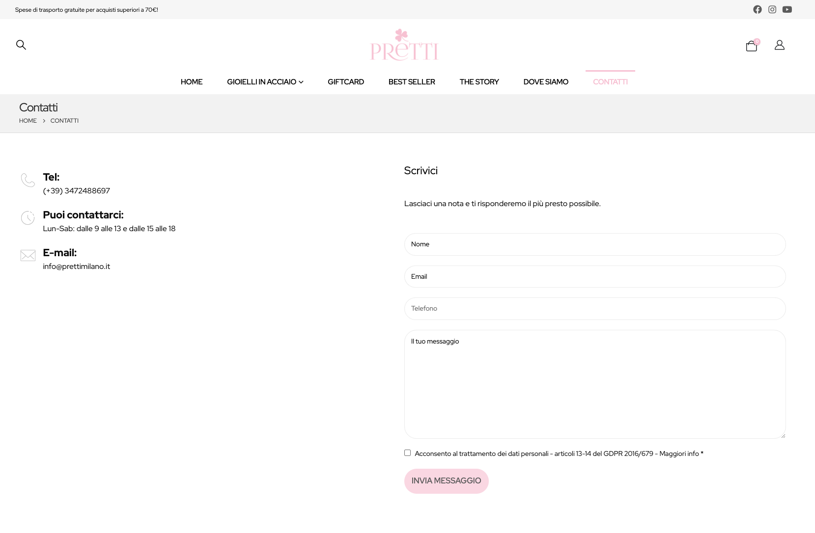815x533 pixels.
Task: Go to the Giftcard page
Action: click(x=346, y=82)
